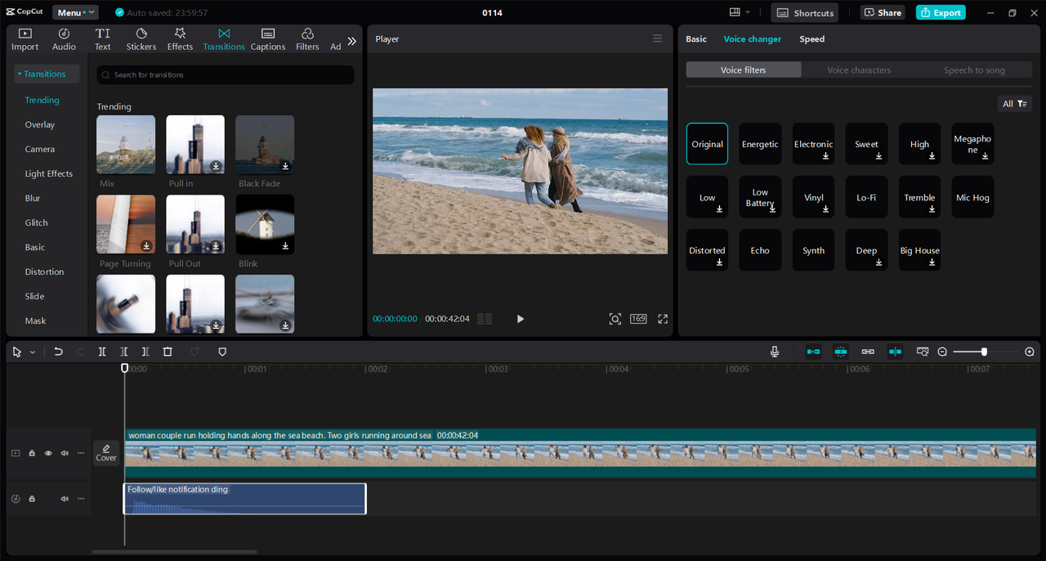Screen dimensions: 1046x561
Task: Open the Stickers tab
Action: click(141, 39)
